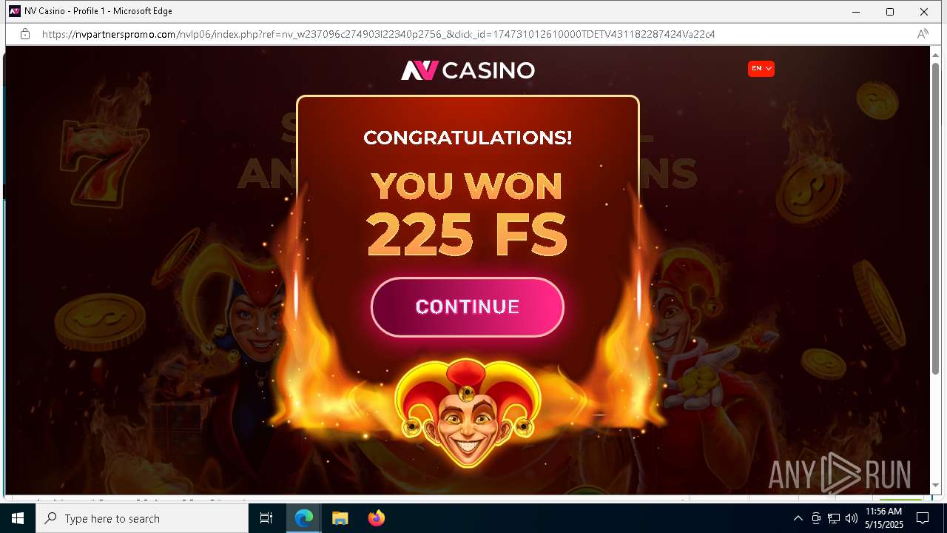Click the taskbar search box
The height and width of the screenshot is (533, 947).
coord(142,518)
